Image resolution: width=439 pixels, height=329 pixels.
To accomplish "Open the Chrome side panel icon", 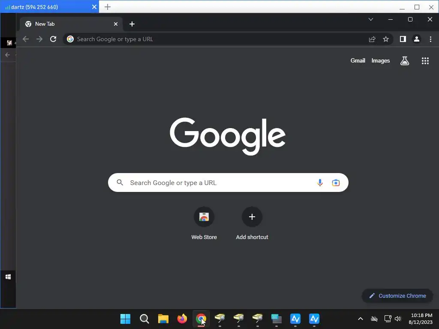I will pos(403,39).
